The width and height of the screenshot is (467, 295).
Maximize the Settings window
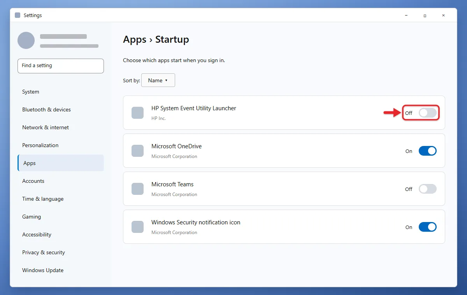pyautogui.click(x=425, y=16)
